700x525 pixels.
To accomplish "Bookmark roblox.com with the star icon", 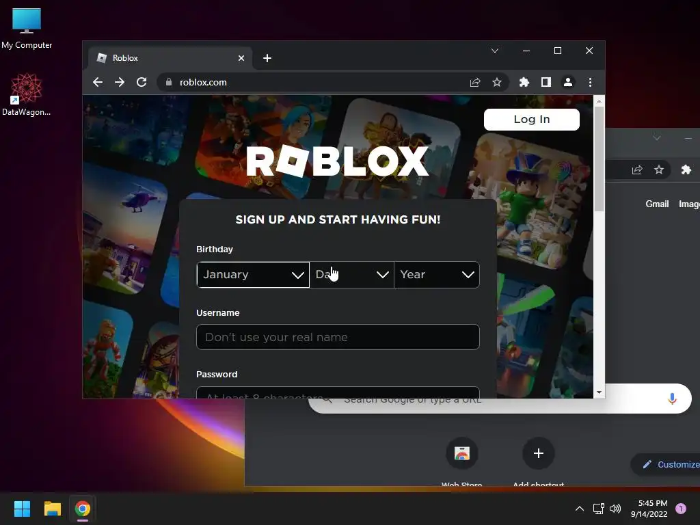I will pyautogui.click(x=497, y=82).
